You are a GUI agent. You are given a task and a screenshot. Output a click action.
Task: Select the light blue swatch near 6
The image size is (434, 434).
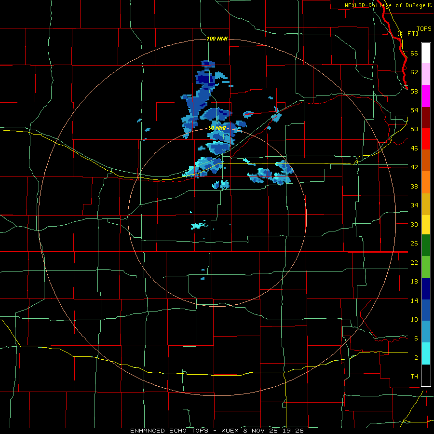426,332
